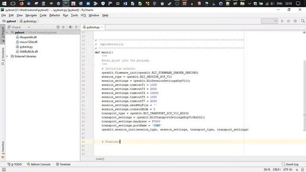
Task: Select pyboot.py in project tree
Action: [26, 47]
